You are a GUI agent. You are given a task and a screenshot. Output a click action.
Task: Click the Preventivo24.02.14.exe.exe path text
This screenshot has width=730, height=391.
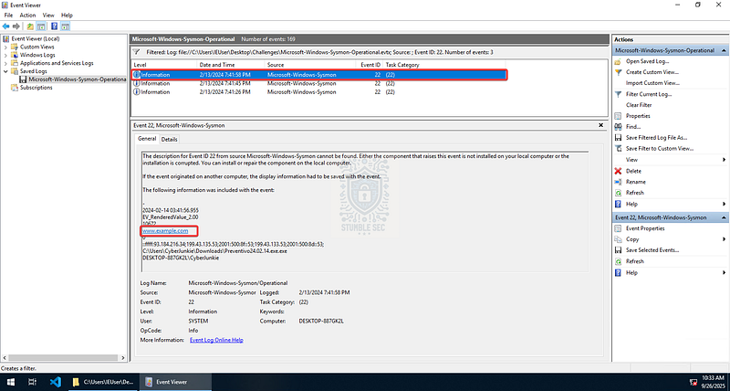coord(214,250)
